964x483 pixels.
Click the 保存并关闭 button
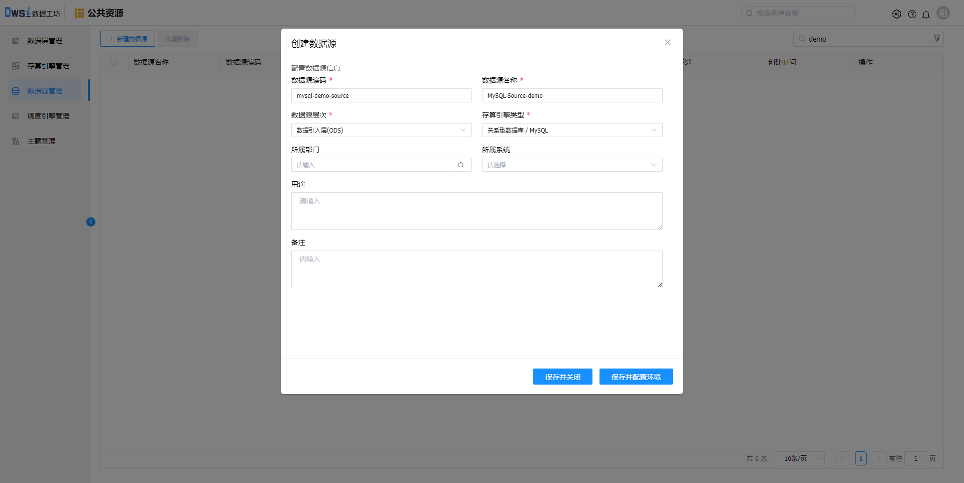tap(562, 377)
